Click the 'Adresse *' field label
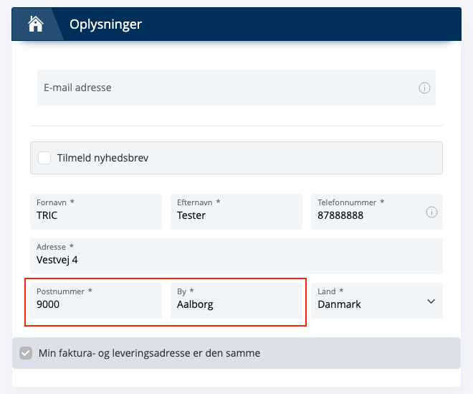Screen dimensions: 473x394 point(55,247)
